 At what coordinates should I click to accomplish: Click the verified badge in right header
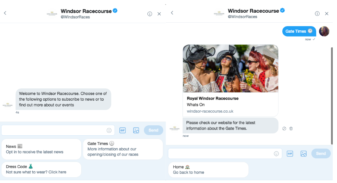282,10
